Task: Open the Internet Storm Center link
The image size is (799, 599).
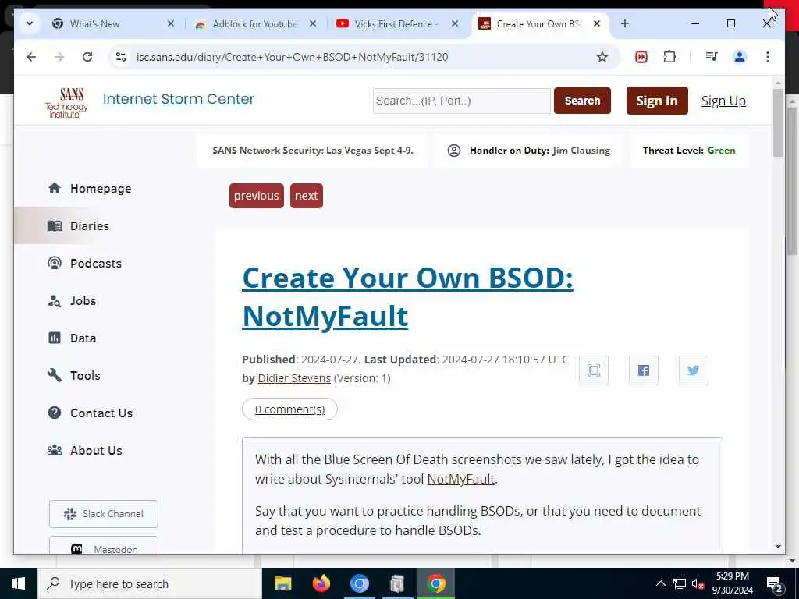Action: tap(179, 99)
